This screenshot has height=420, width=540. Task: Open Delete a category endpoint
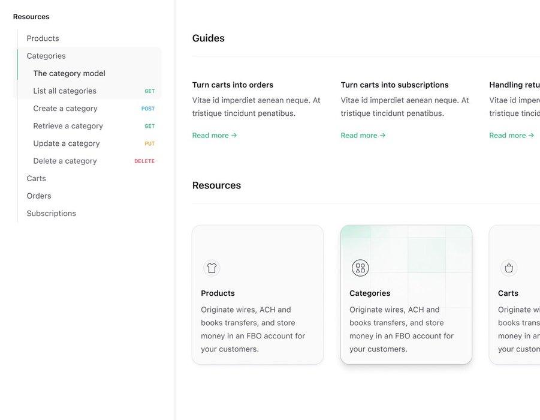tap(65, 161)
